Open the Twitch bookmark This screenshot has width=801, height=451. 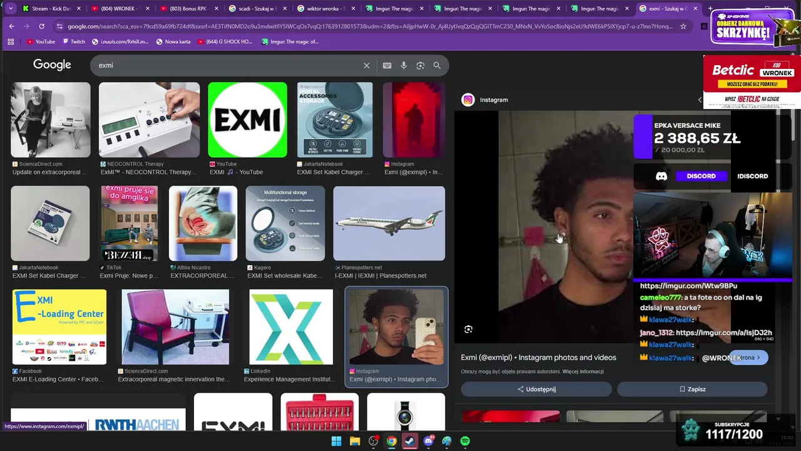tap(73, 42)
